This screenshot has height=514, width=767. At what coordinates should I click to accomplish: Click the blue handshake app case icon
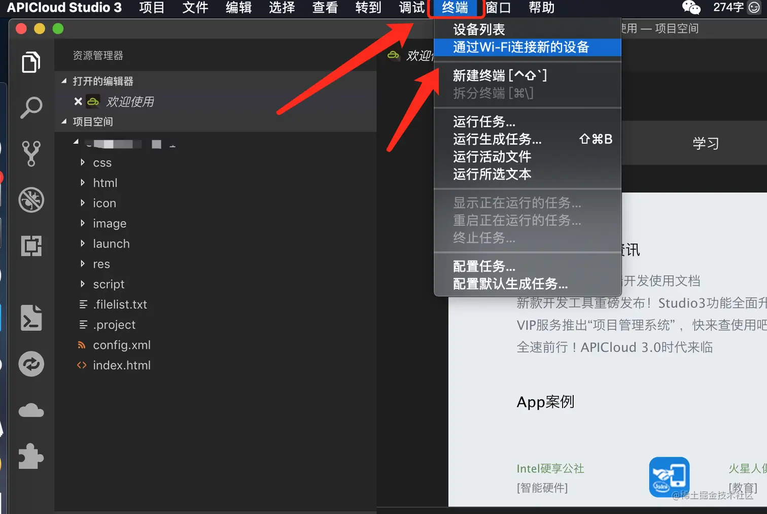click(669, 477)
